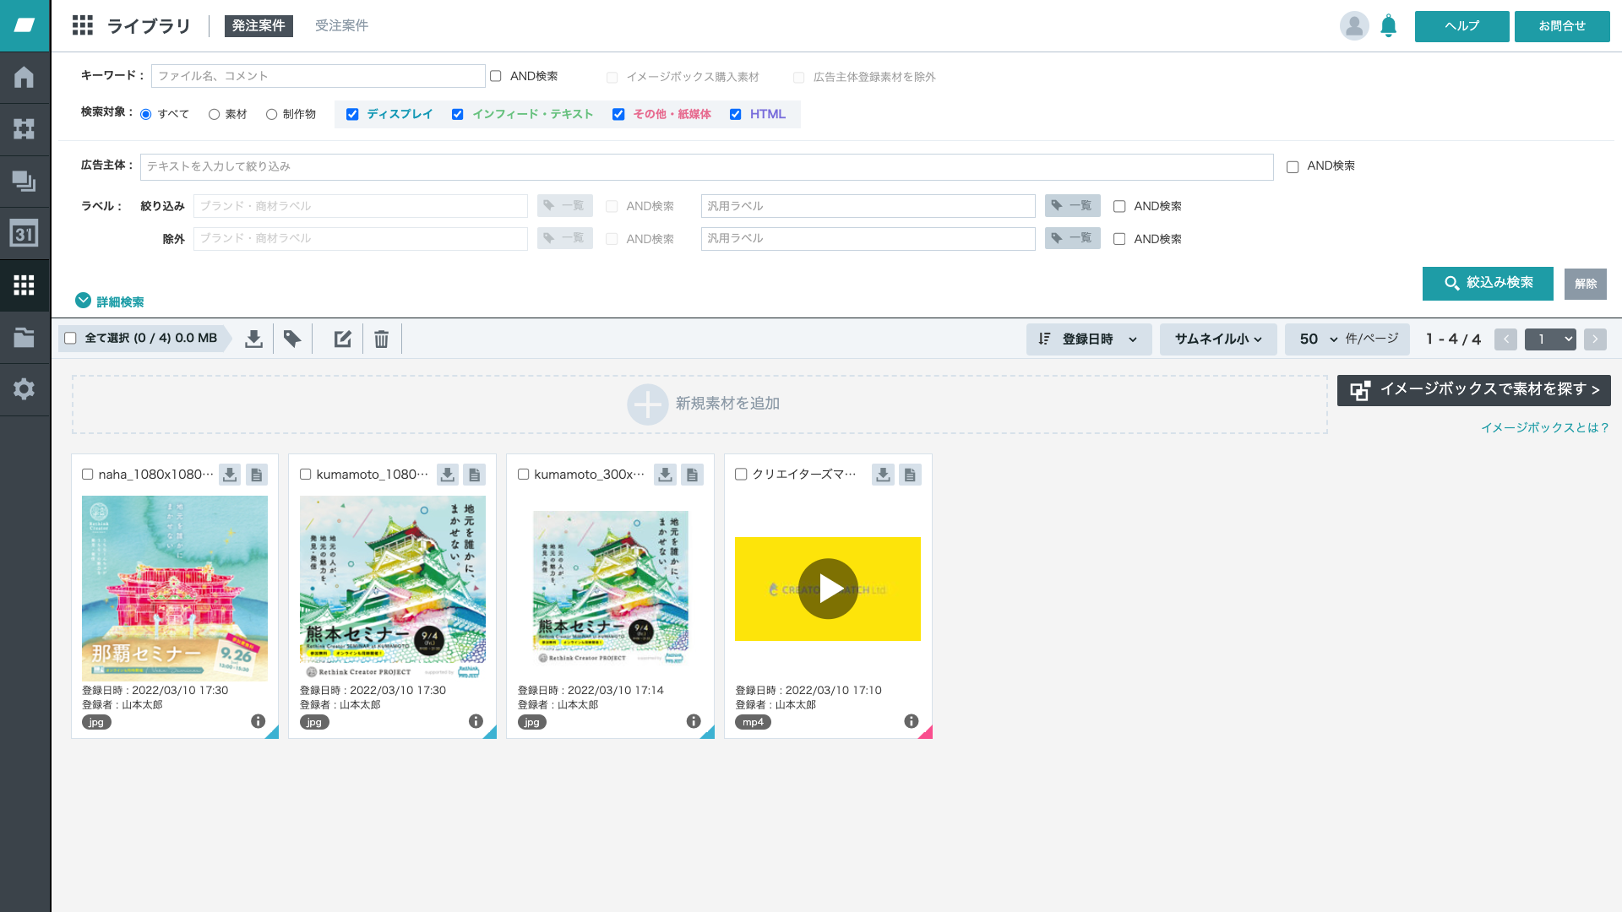The image size is (1622, 912).
Task: Open イメージボックスで素材を探す
Action: [x=1474, y=390]
